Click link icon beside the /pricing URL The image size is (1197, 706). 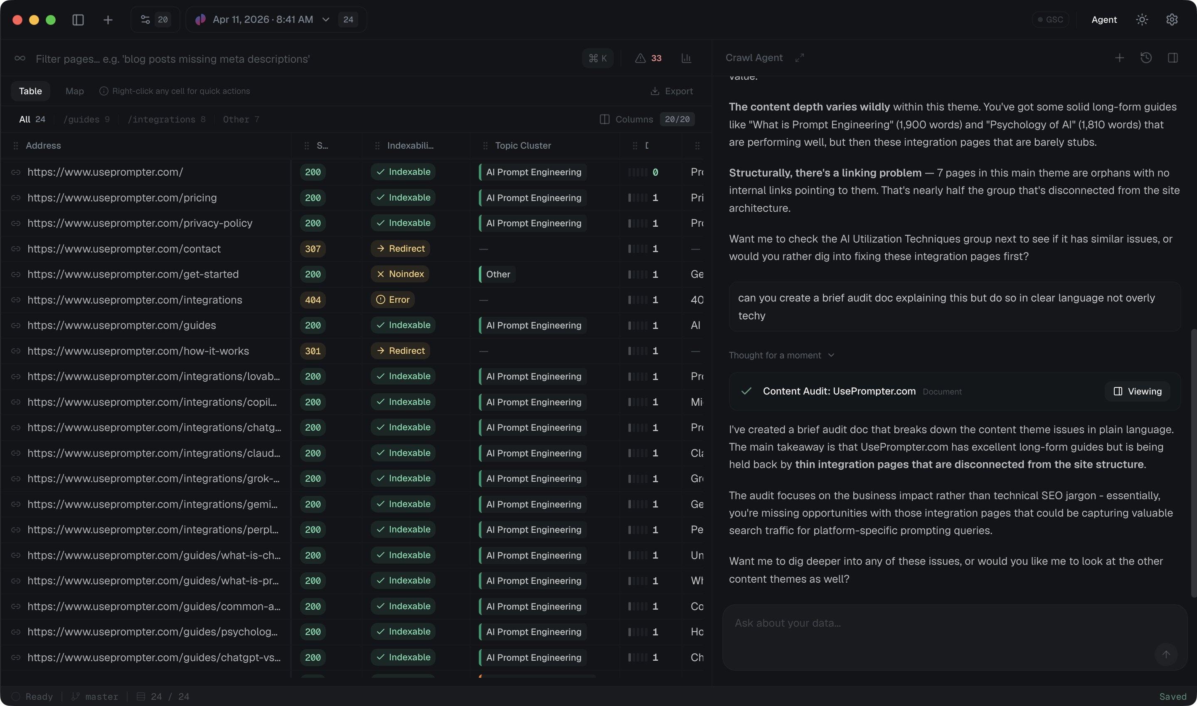(x=16, y=197)
